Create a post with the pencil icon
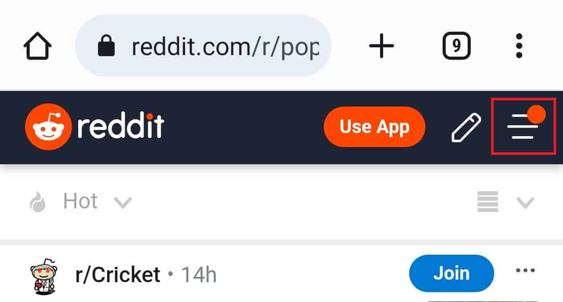Image resolution: width=563 pixels, height=302 pixels. [x=466, y=127]
